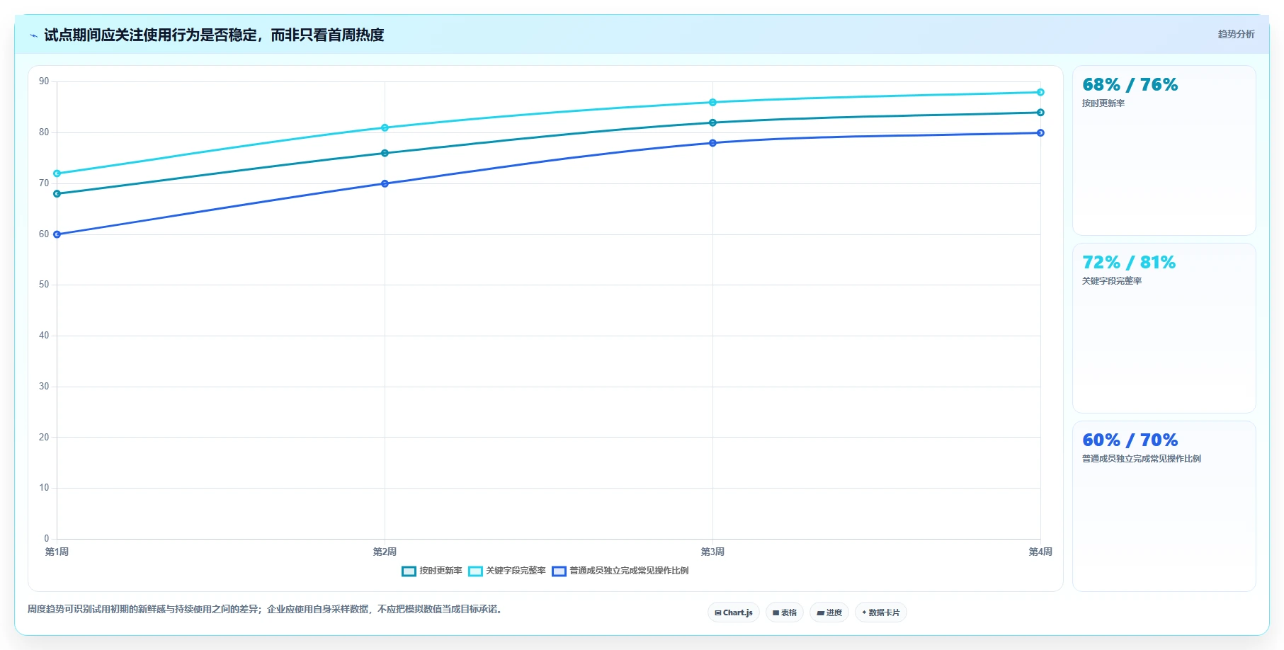
Task: Click 普通成员独立完成 data point at 第3周
Action: pyautogui.click(x=712, y=143)
